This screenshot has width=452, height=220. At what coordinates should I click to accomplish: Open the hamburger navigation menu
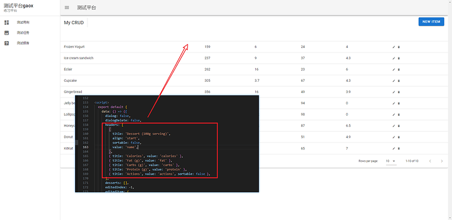point(67,8)
